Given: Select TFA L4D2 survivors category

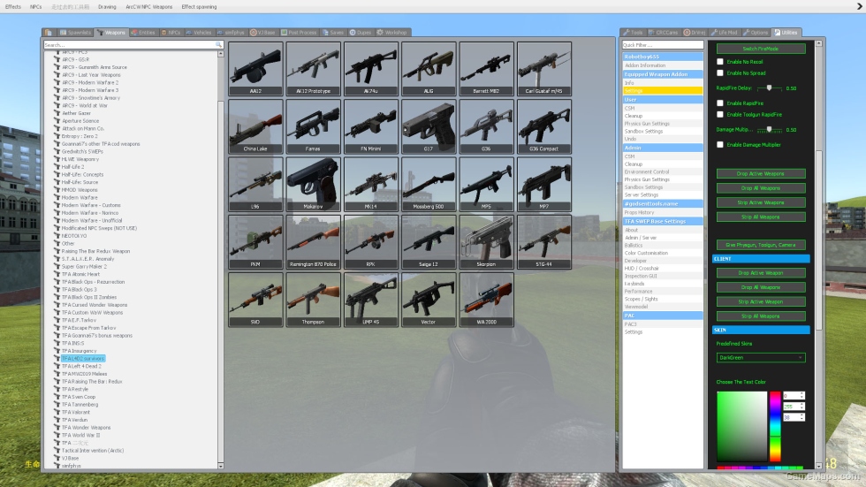Looking at the screenshot, I should point(83,358).
